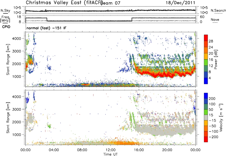Click the '08:00' time axis tick

pyautogui.click(x=82, y=150)
